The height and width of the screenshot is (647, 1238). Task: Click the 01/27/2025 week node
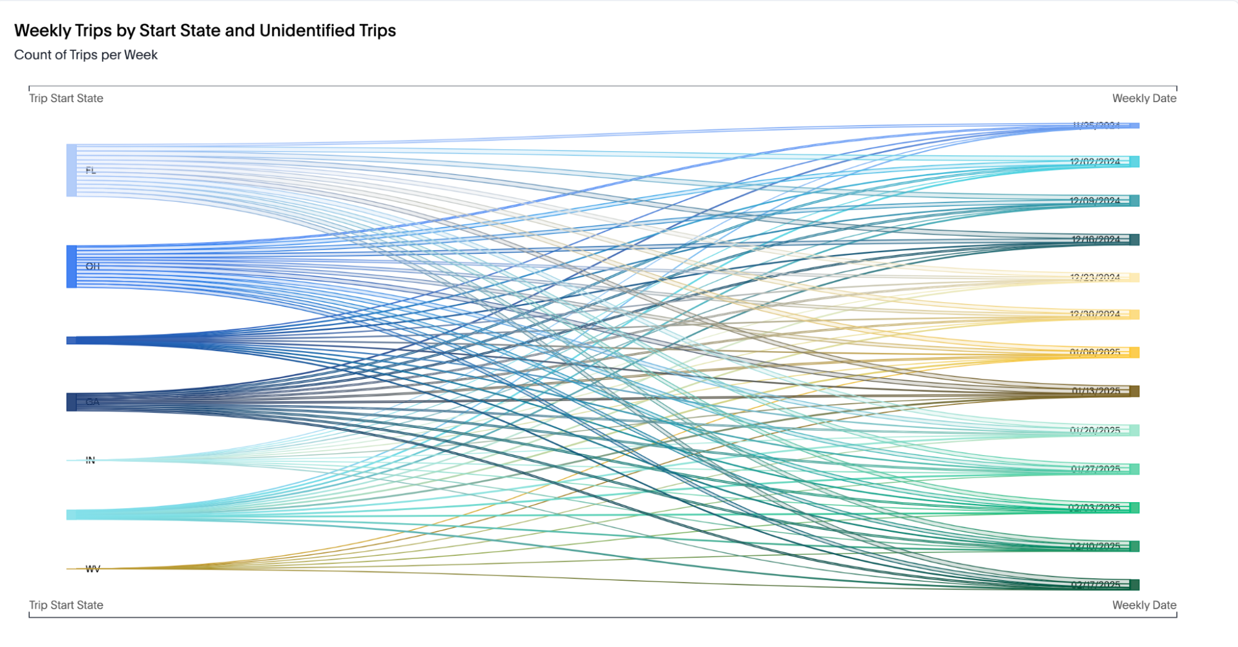pyautogui.click(x=1134, y=469)
